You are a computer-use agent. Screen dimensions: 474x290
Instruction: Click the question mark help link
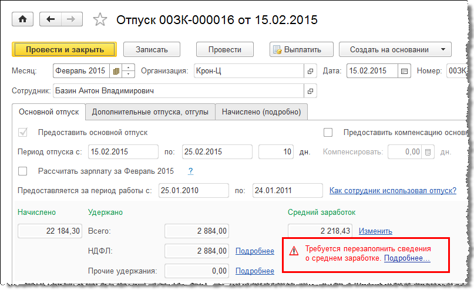[x=190, y=171]
